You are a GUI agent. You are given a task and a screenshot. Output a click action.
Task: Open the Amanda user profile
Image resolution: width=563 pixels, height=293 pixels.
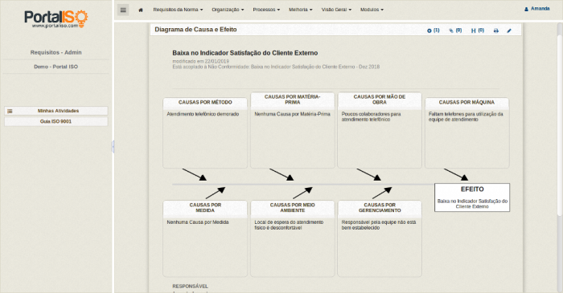click(537, 9)
